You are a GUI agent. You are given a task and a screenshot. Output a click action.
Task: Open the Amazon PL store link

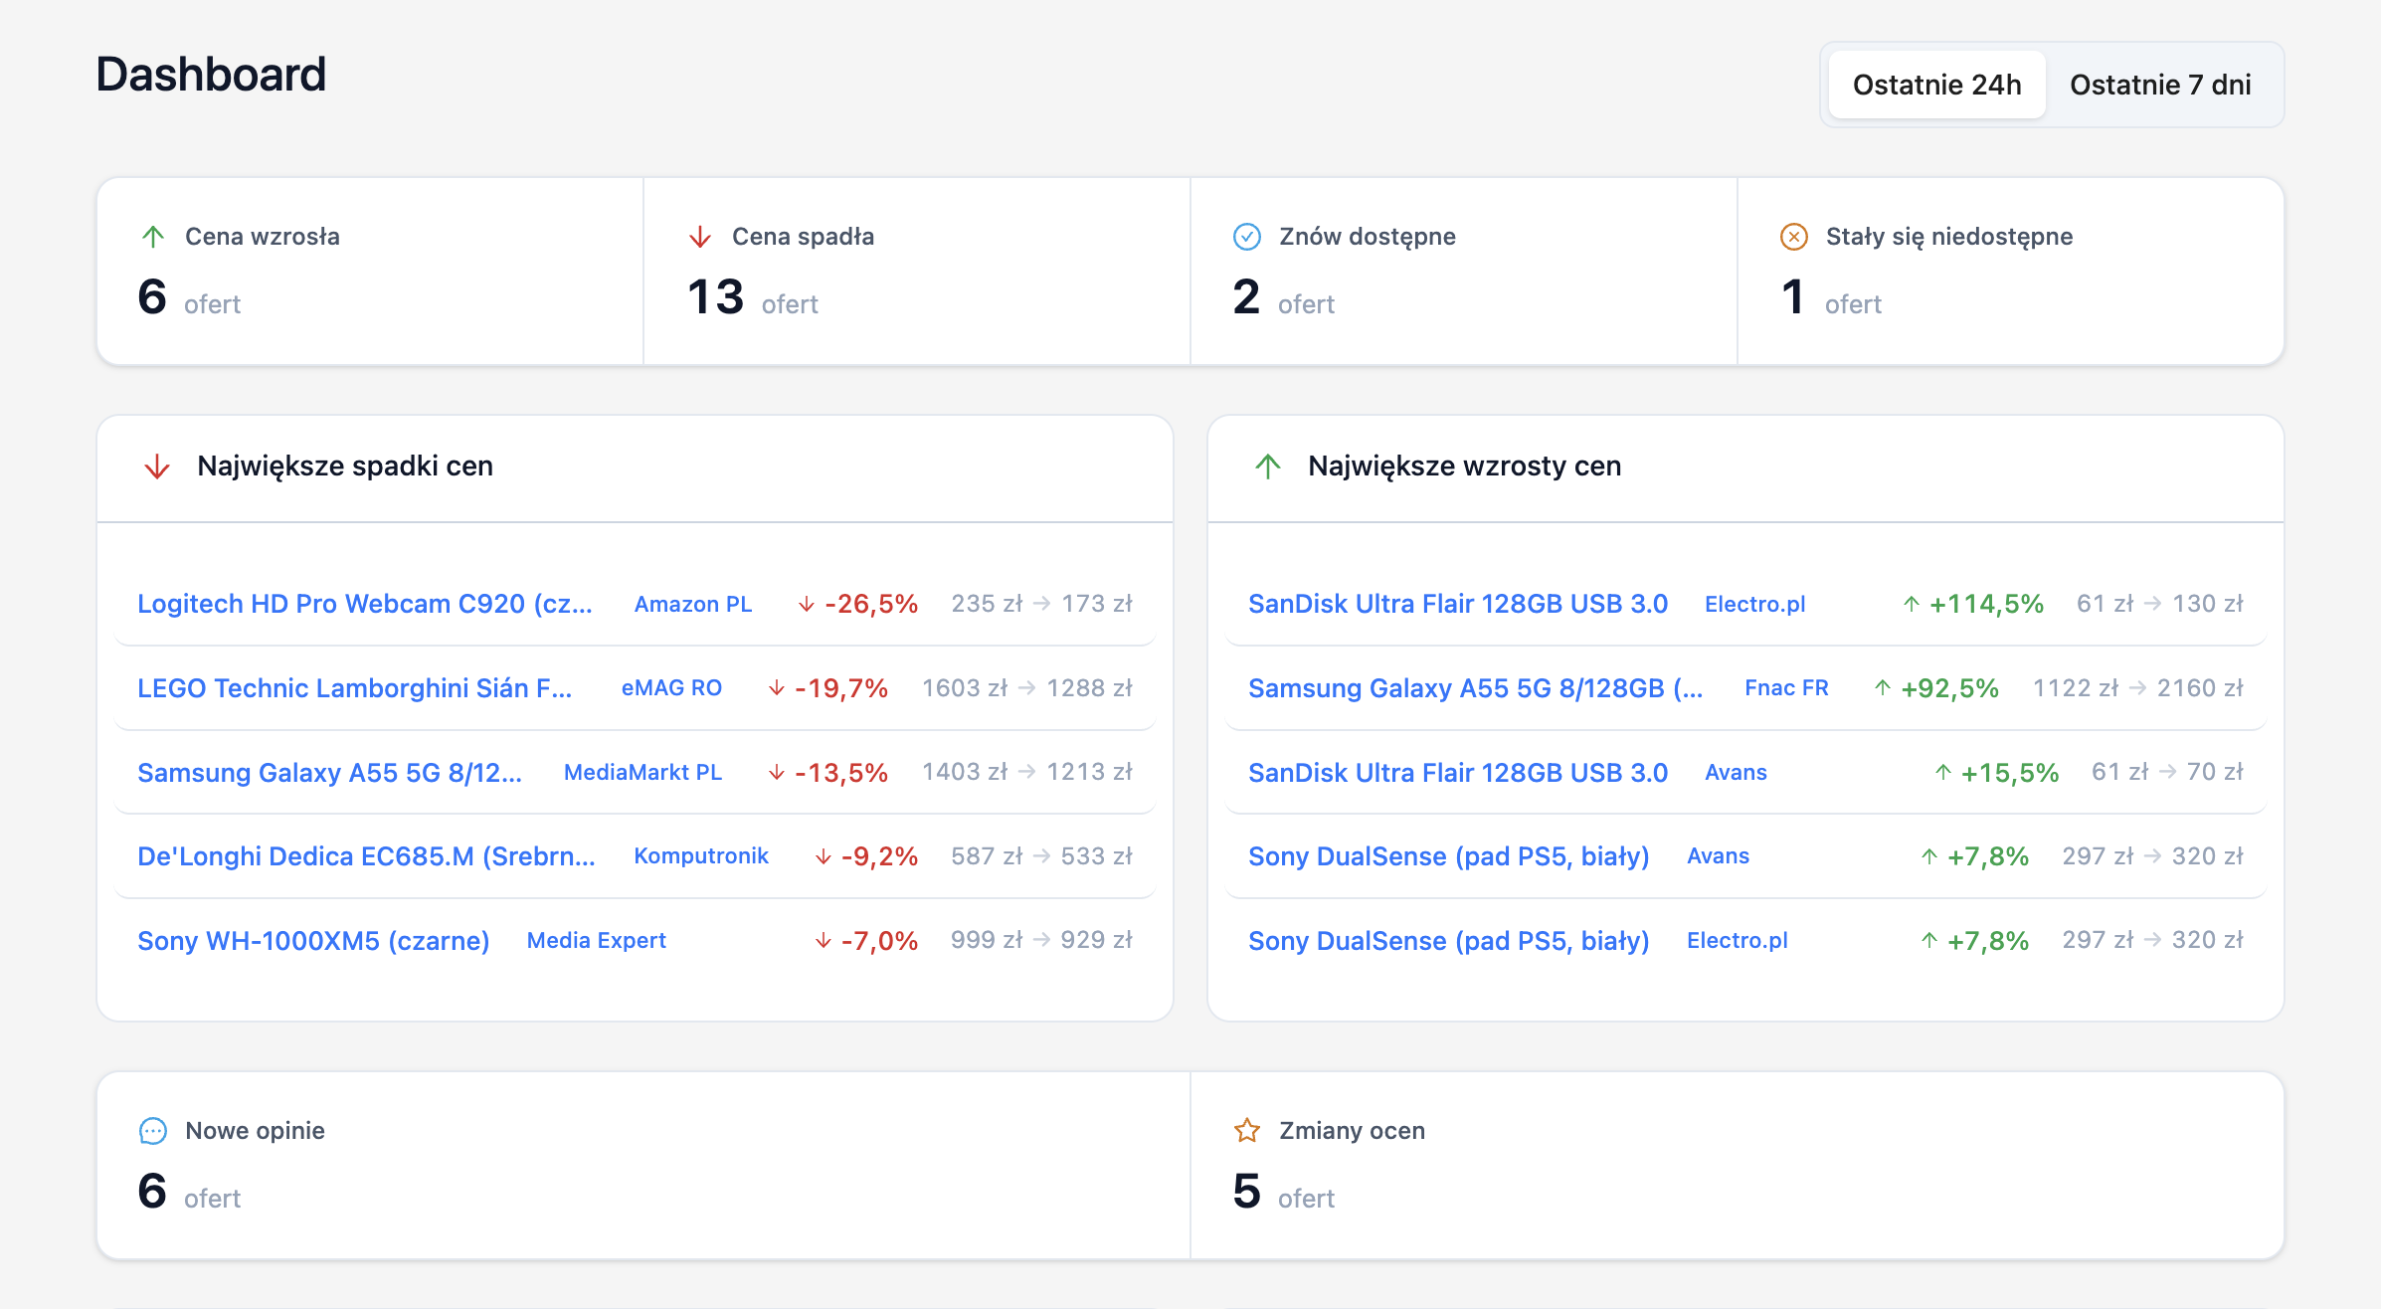click(x=693, y=604)
